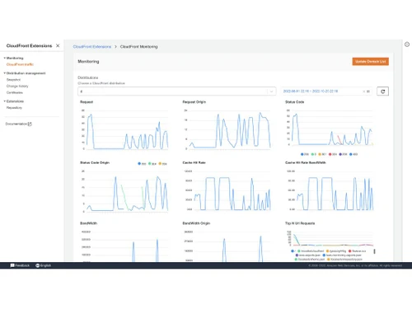412x309 pixels.
Task: Toggle blue legend item in Status Code Origin
Action: point(142,164)
